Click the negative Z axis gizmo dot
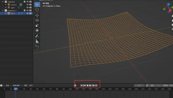173x98 pixels. pos(169,12)
